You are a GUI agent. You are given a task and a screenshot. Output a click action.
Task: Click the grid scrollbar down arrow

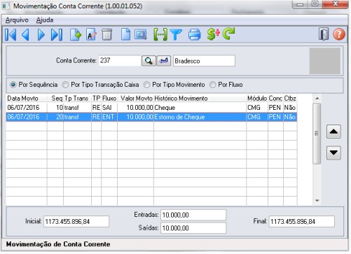(317, 200)
